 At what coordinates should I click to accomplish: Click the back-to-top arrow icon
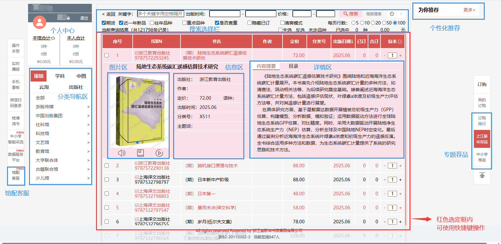(482, 175)
